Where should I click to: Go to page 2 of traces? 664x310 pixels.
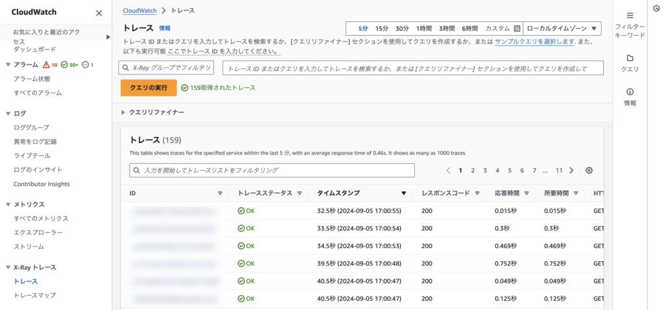pyautogui.click(x=473, y=170)
